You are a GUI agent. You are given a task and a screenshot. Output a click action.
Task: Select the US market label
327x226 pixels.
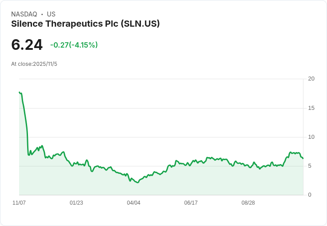pyautogui.click(x=51, y=14)
